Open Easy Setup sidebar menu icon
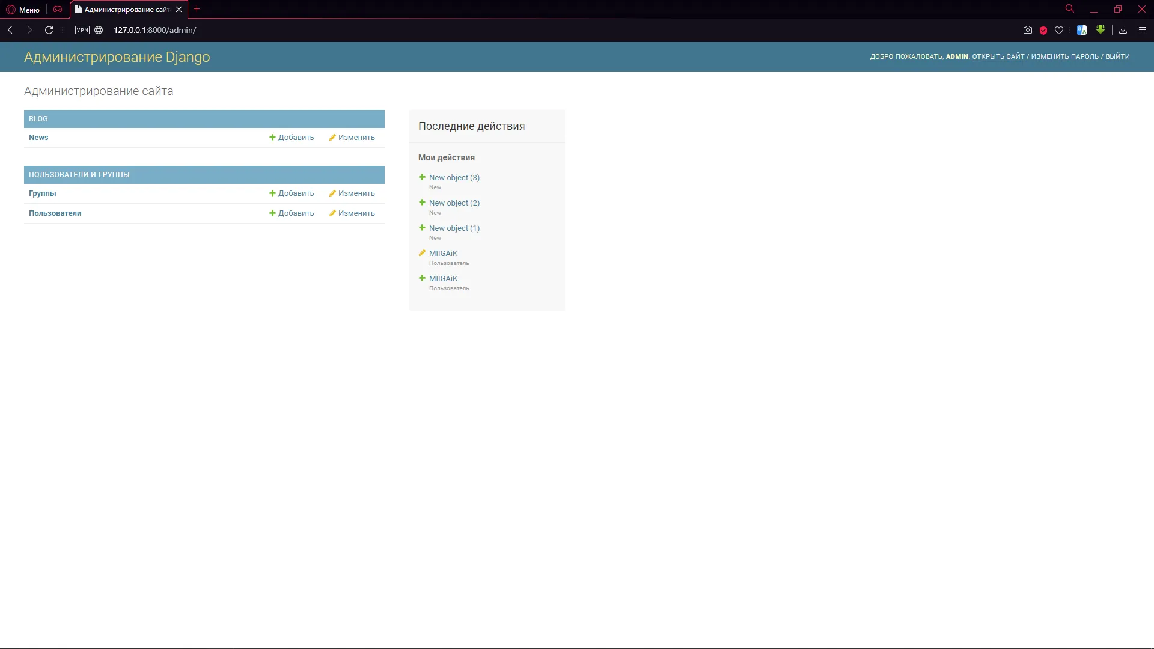The width and height of the screenshot is (1154, 649). pos(1143,30)
